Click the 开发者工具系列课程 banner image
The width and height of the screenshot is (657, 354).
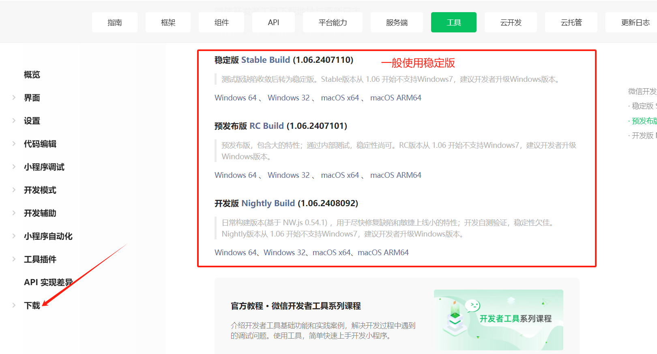point(498,320)
